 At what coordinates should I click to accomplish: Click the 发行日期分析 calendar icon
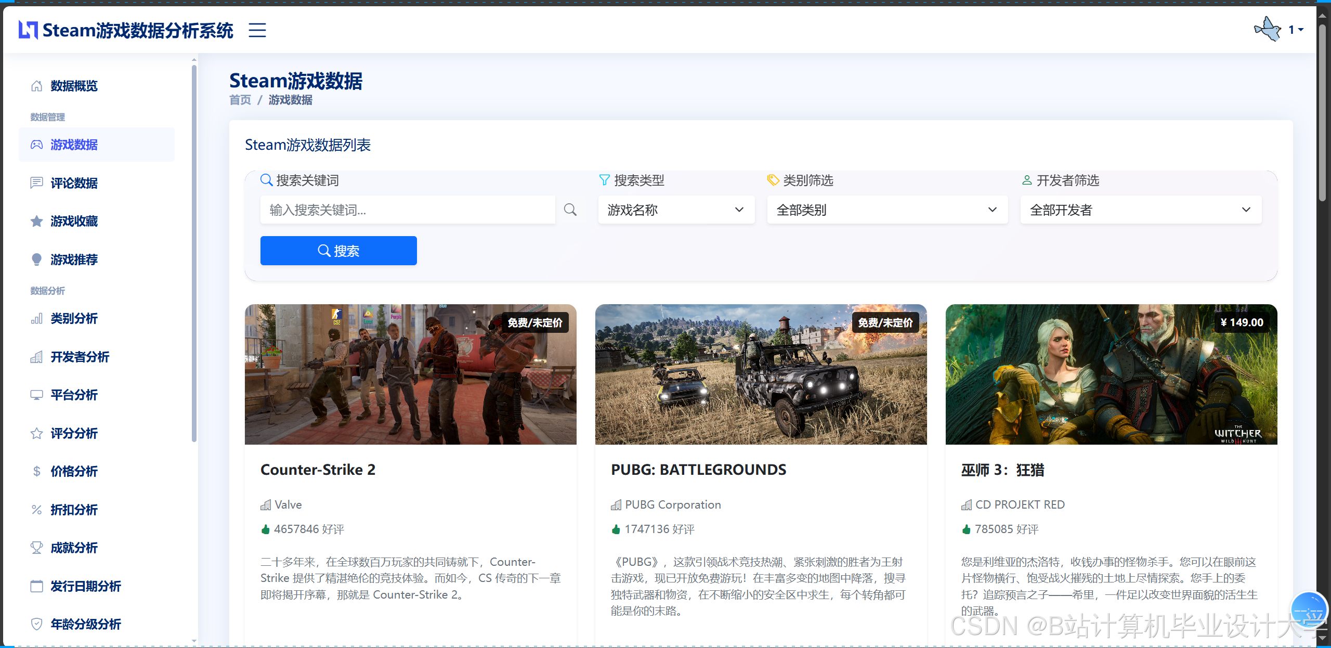tap(36, 586)
